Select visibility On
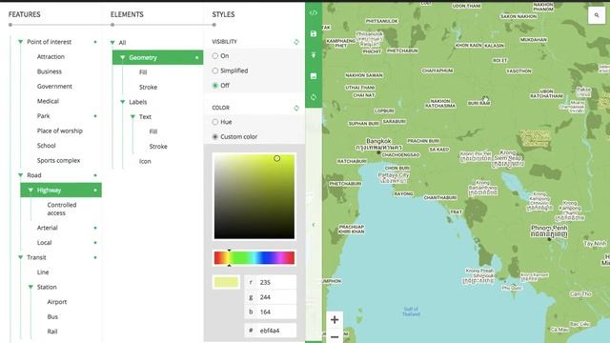The width and height of the screenshot is (610, 343). coord(215,56)
